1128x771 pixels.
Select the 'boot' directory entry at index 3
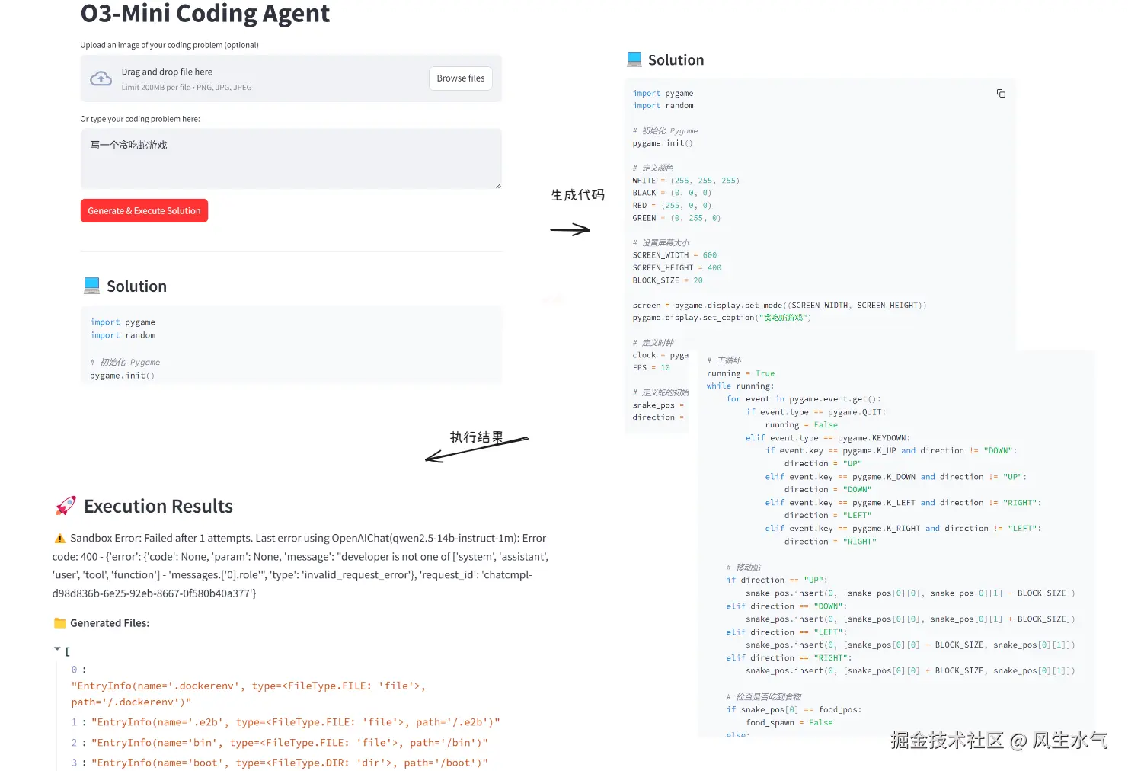point(289,763)
